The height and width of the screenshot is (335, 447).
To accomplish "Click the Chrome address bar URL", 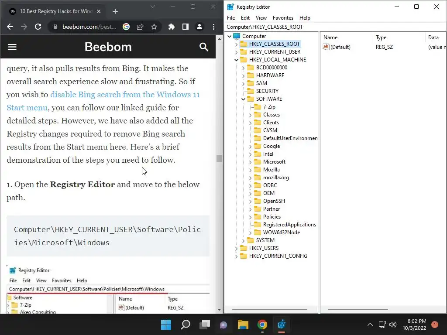I will point(89,27).
